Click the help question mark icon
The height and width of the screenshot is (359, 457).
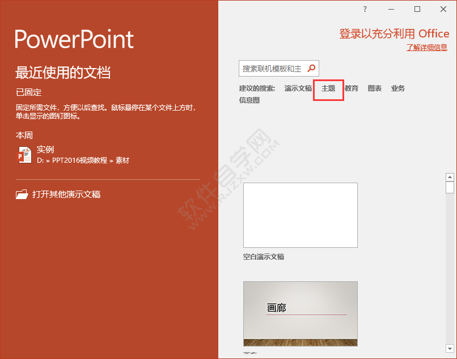coord(365,9)
